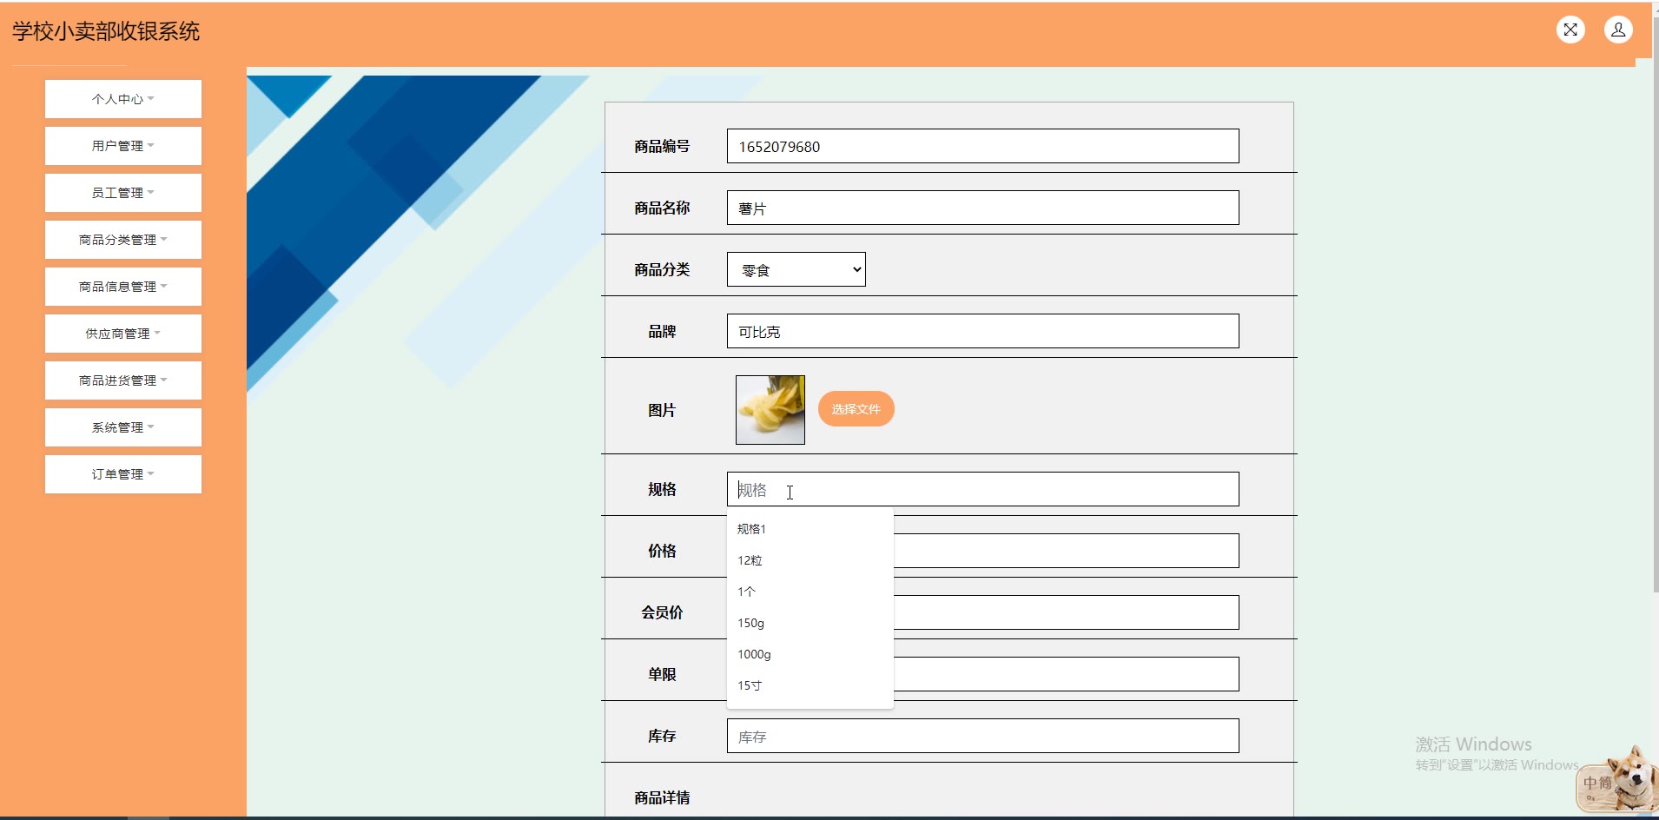Choose 1000g from the suggestion list

point(810,654)
